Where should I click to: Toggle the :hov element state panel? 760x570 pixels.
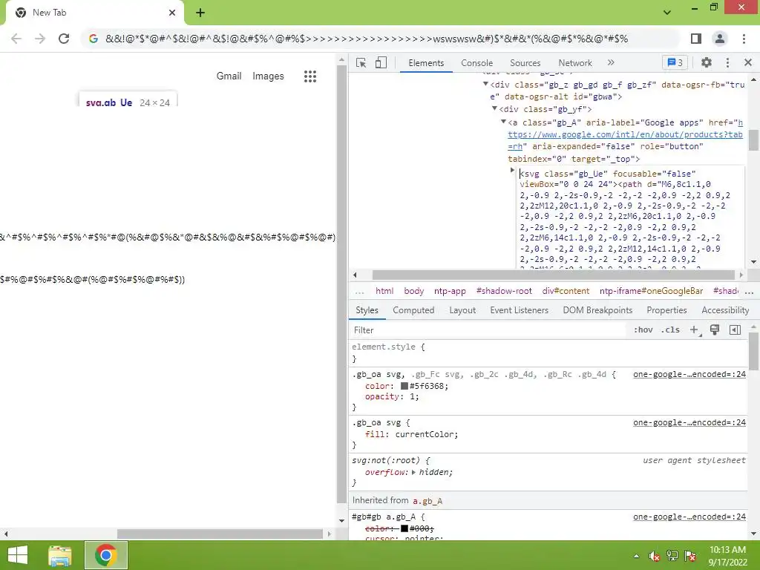coord(643,330)
